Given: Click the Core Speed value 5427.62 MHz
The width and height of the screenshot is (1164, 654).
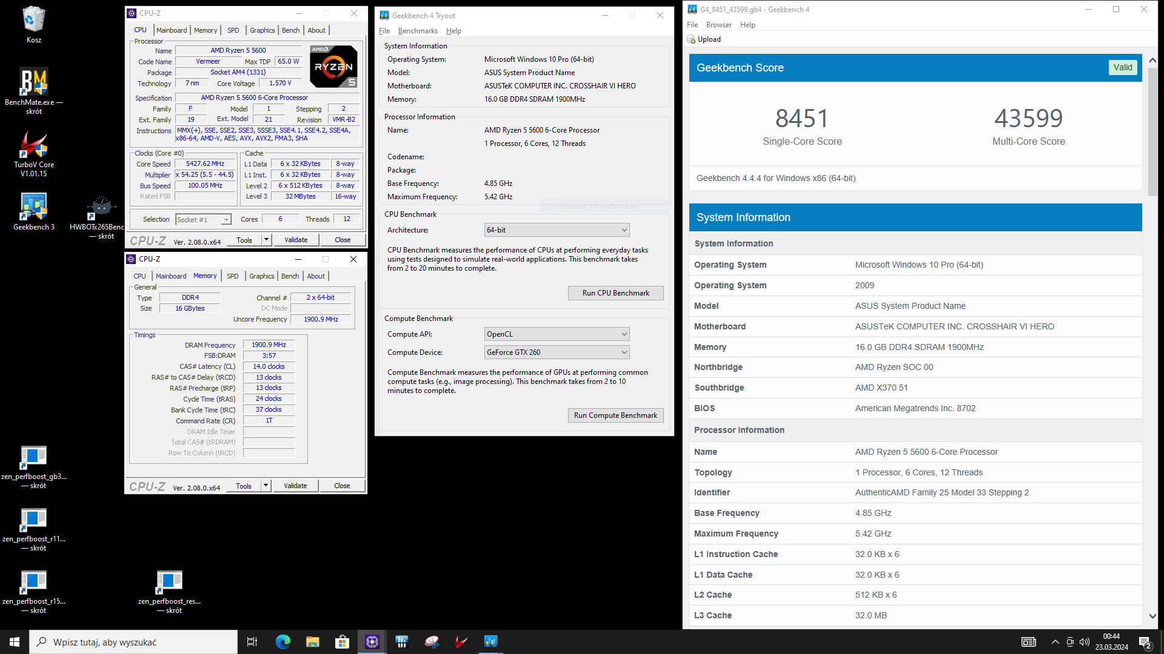Looking at the screenshot, I should (x=206, y=164).
